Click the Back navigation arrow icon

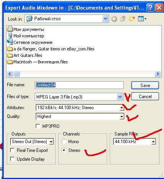pyautogui.click(x=114, y=19)
